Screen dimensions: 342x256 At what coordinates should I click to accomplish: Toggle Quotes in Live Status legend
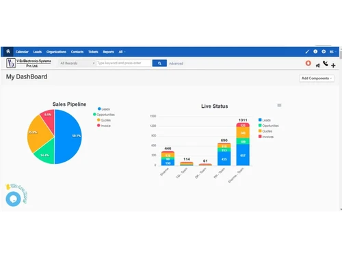[x=265, y=131]
